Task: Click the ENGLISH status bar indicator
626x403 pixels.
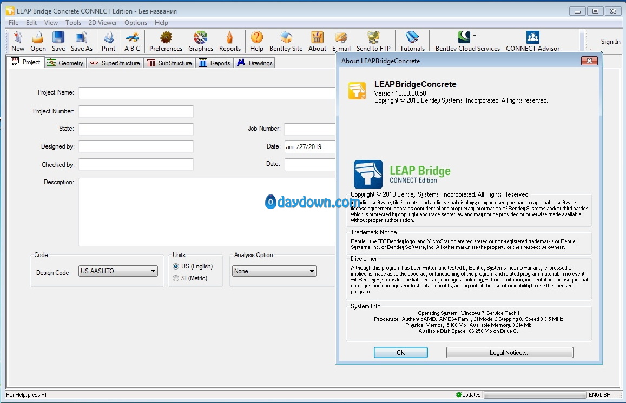Action: [x=599, y=395]
